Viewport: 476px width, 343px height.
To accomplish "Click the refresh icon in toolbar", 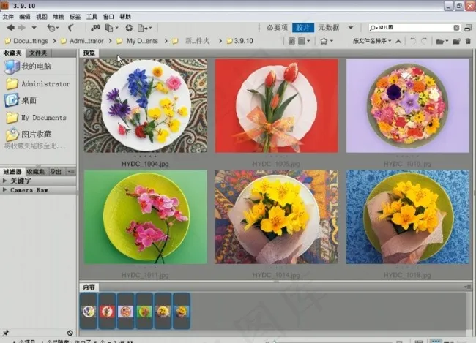I will [x=129, y=28].
